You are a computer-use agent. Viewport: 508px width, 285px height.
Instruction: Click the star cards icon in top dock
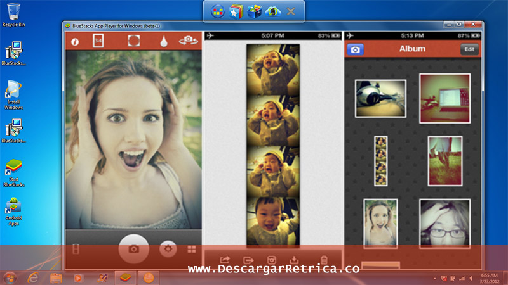236,12
